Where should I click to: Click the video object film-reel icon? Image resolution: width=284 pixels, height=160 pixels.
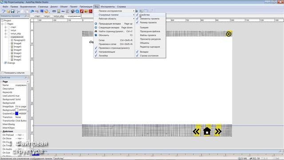click(x=73, y=11)
